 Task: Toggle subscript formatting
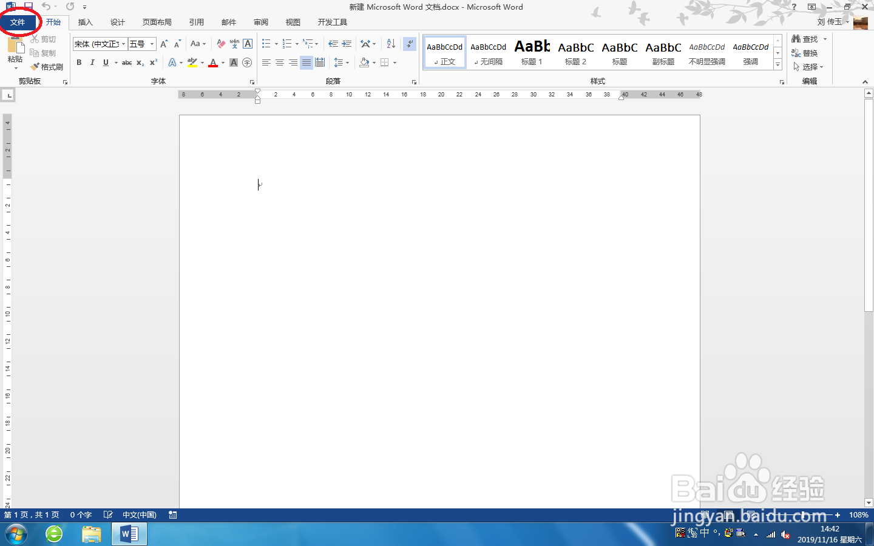(140, 62)
